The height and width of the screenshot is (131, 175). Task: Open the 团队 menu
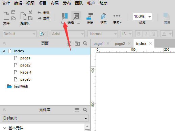pyautogui.click(x=79, y=3)
